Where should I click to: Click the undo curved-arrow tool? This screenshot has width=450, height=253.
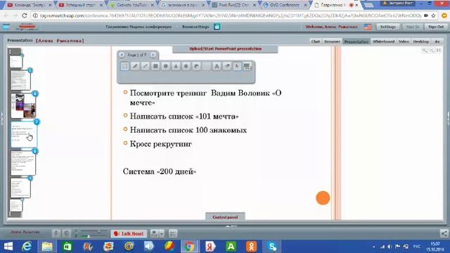tap(196, 66)
